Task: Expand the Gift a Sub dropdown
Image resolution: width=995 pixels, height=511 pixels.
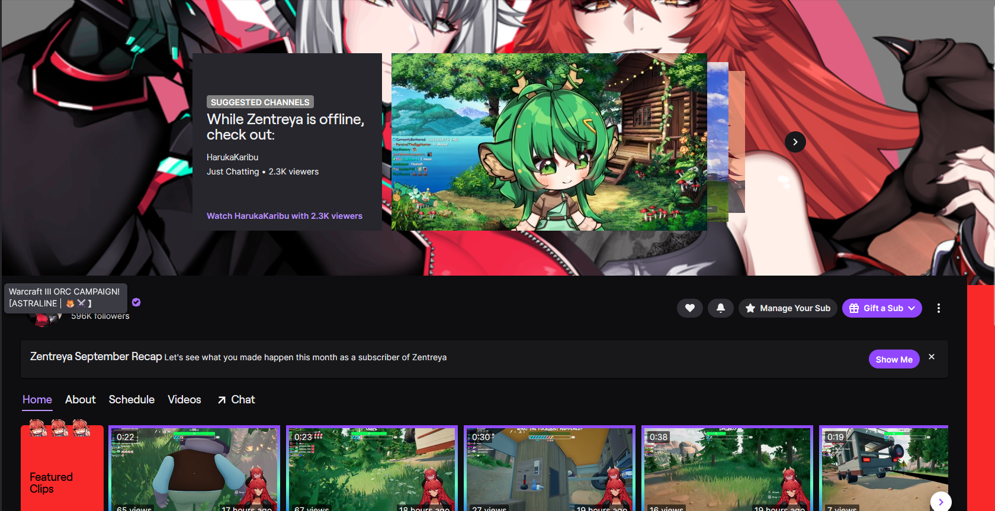Action: tap(882, 308)
